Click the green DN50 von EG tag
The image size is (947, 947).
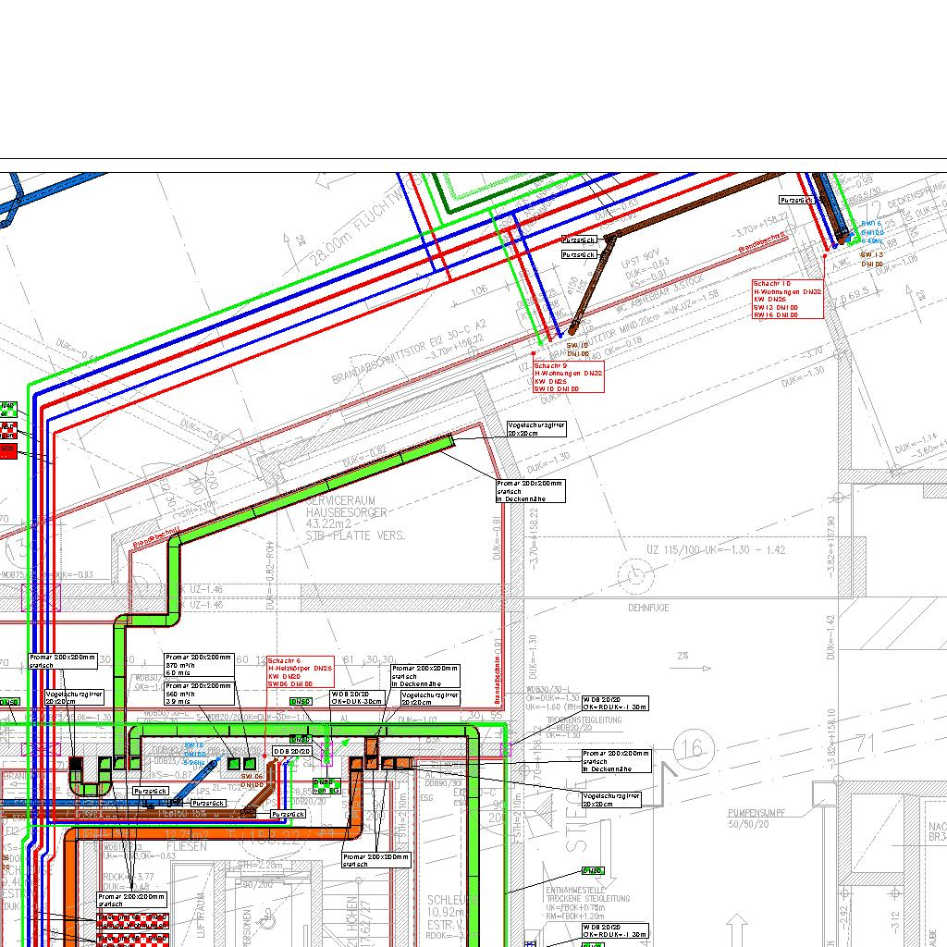coord(326,786)
